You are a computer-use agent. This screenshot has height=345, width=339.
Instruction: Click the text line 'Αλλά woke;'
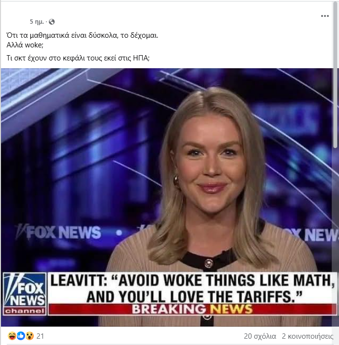[25, 45]
